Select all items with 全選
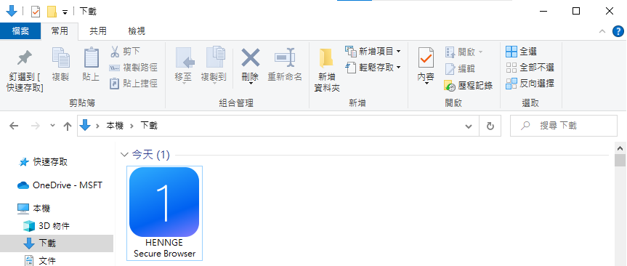Image resolution: width=627 pixels, height=266 pixels. (x=522, y=52)
